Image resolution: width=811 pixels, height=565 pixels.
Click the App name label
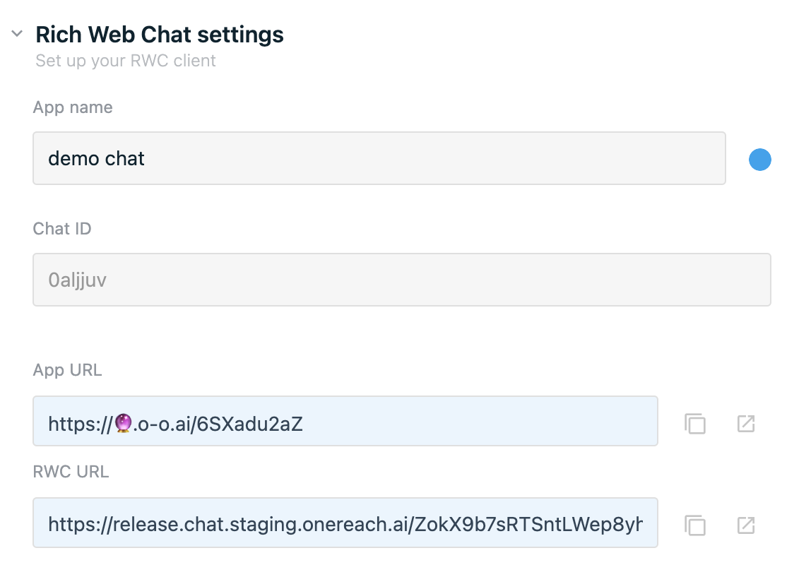(73, 107)
